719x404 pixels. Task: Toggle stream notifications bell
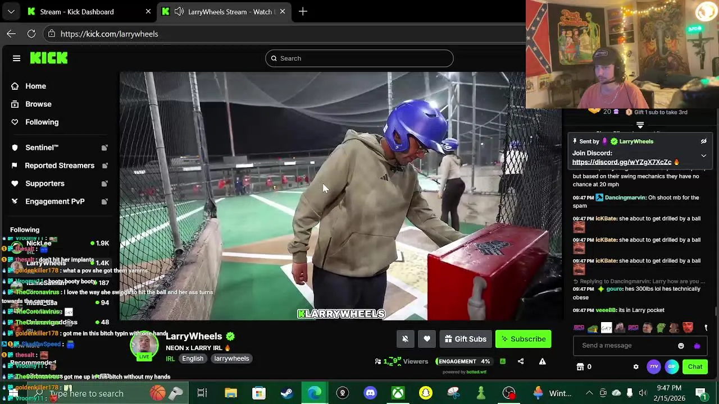click(x=405, y=339)
